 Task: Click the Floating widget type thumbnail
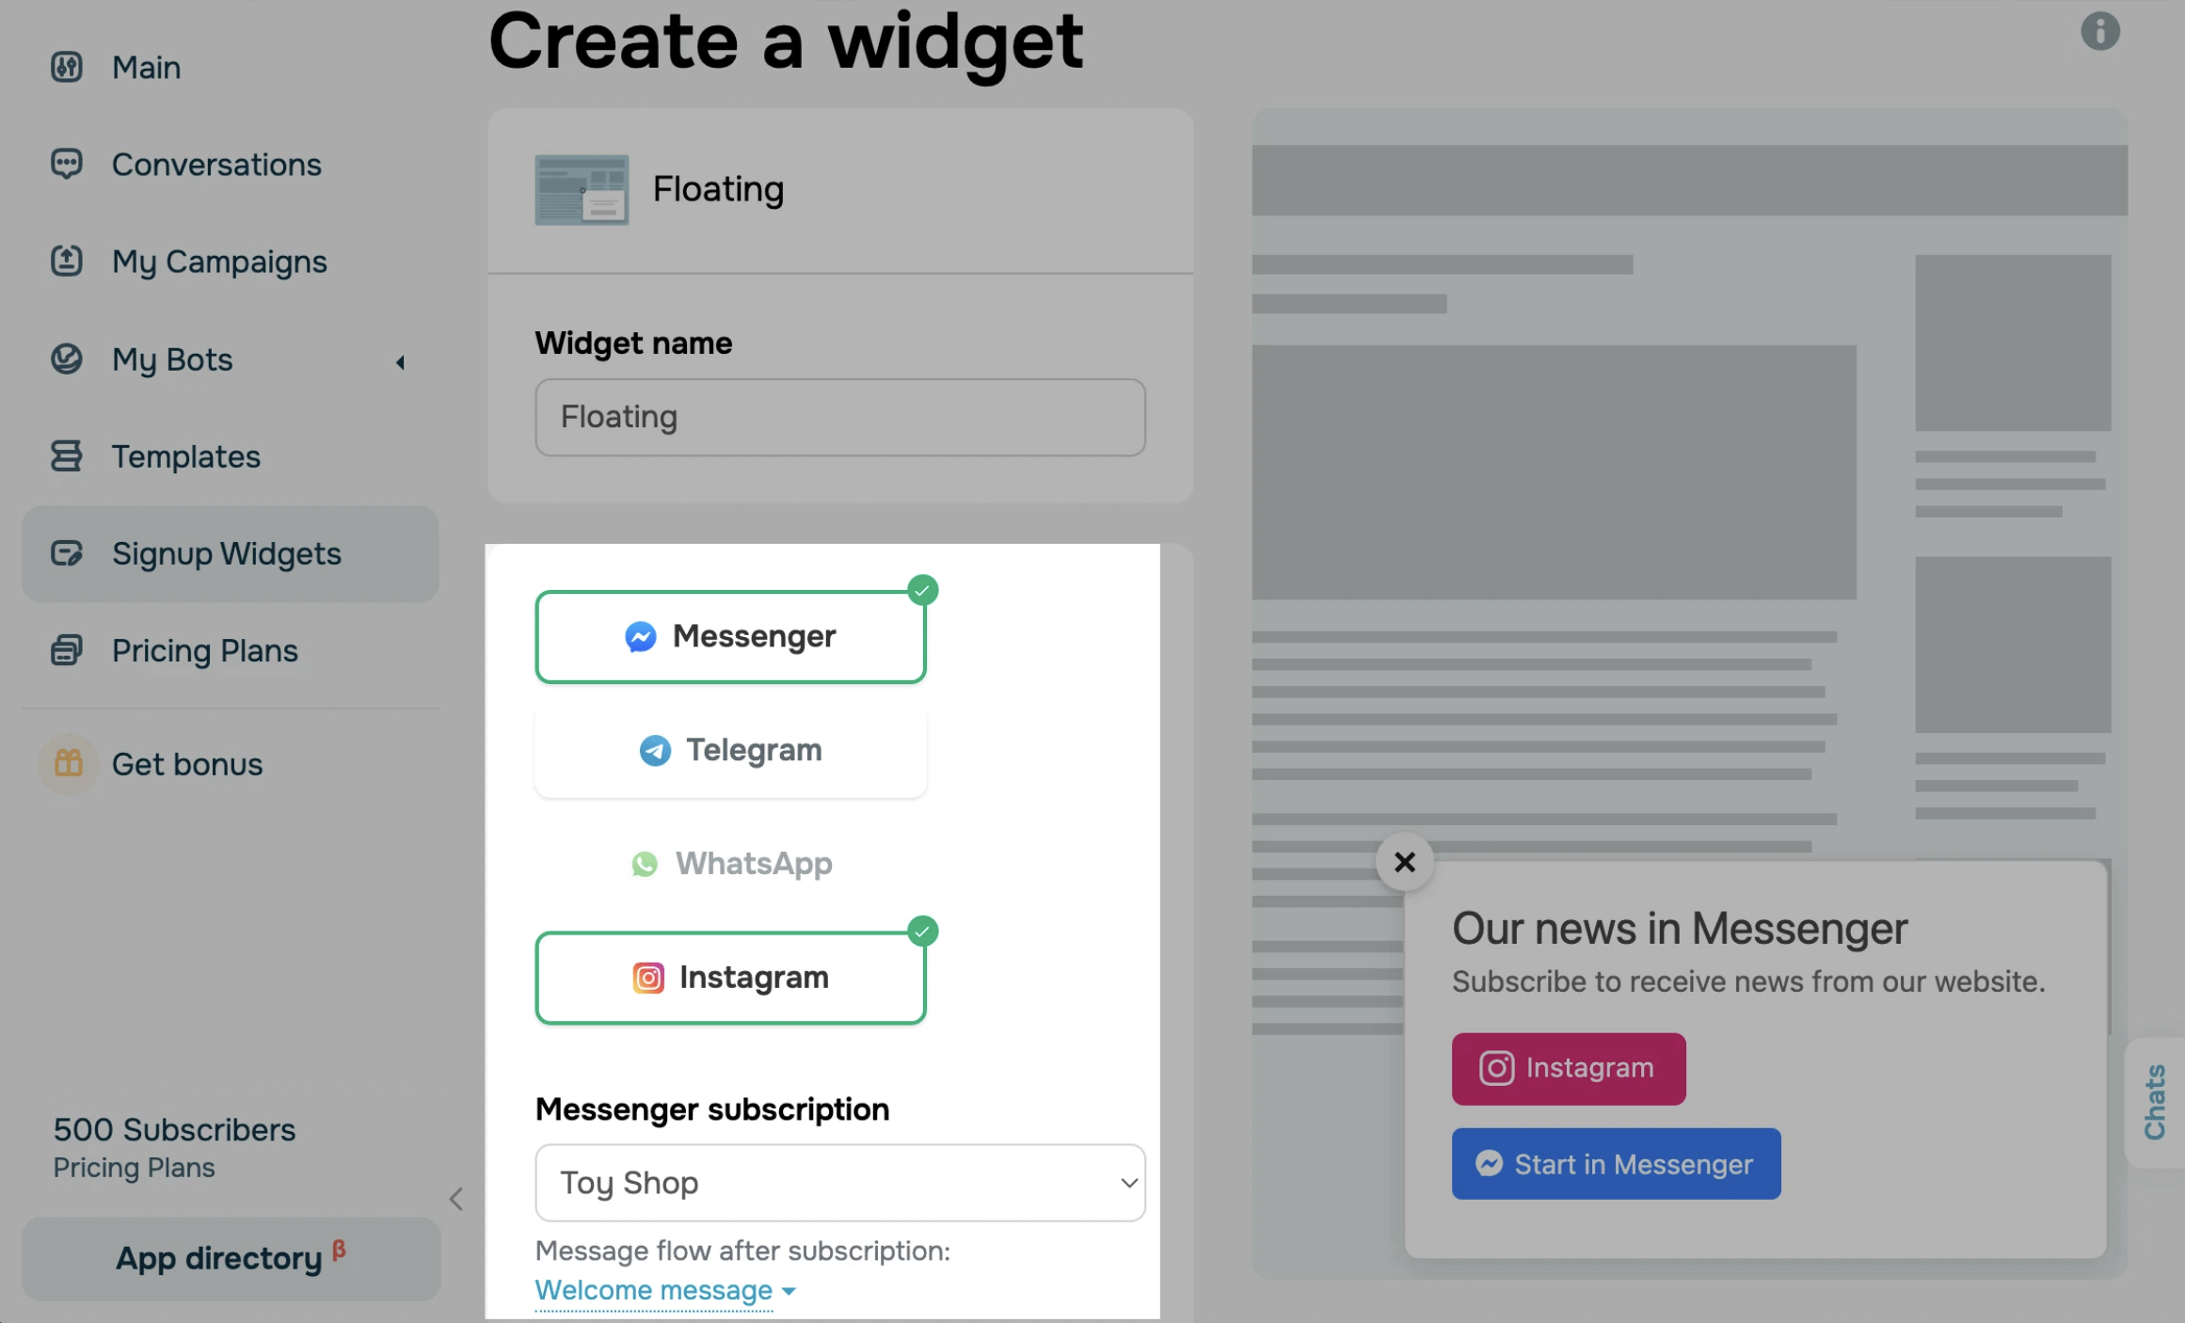coord(582,189)
